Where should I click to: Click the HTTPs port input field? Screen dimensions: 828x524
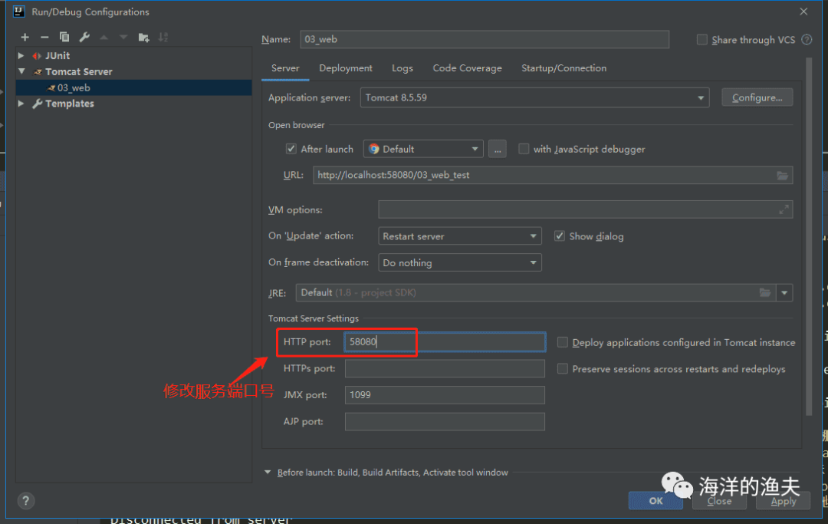pos(445,369)
